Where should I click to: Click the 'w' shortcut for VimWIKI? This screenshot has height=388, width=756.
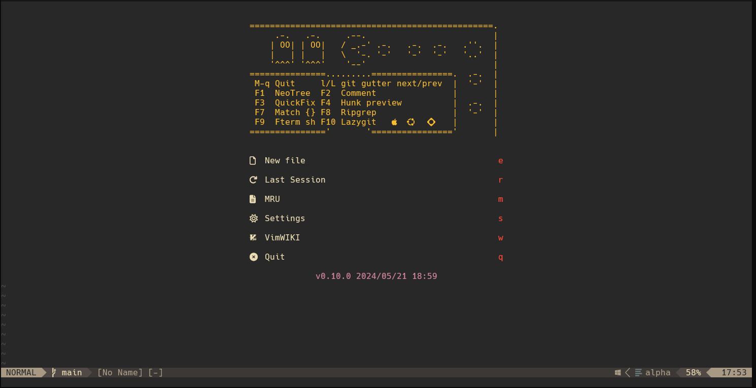[x=501, y=238]
